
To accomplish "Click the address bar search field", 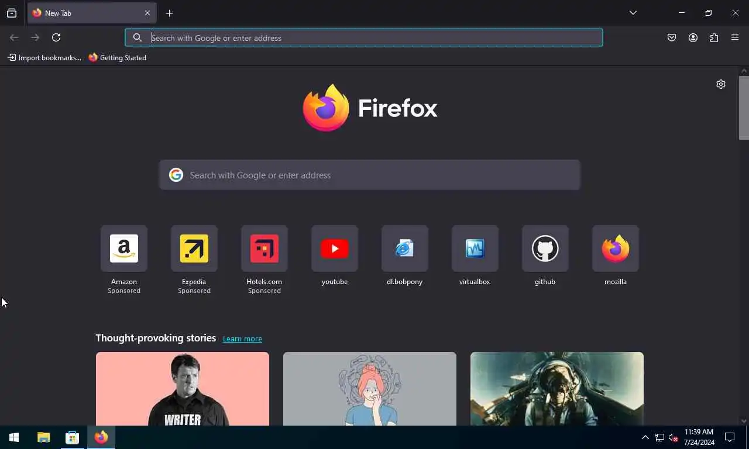I will [x=364, y=37].
